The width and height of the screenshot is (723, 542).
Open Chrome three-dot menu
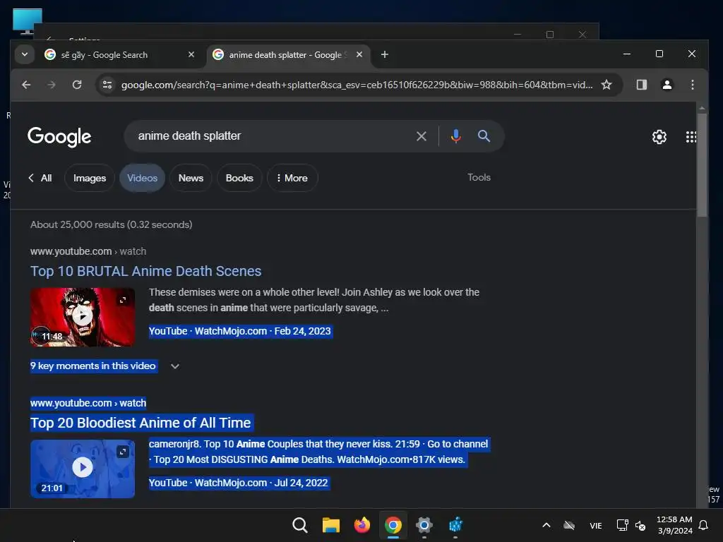point(692,85)
